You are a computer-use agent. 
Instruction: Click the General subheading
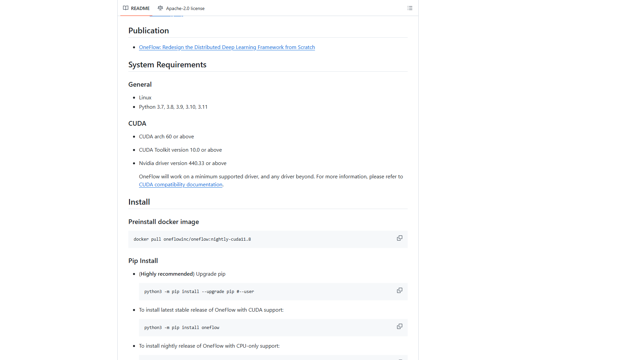point(140,84)
